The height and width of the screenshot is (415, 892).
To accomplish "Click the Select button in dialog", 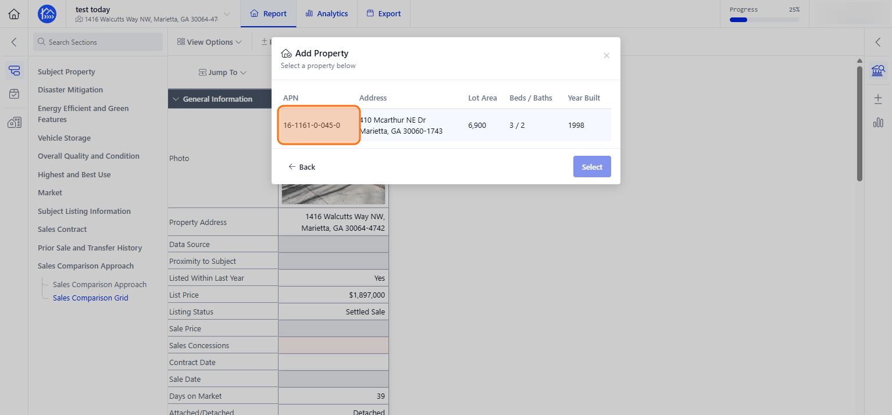I will tap(592, 167).
